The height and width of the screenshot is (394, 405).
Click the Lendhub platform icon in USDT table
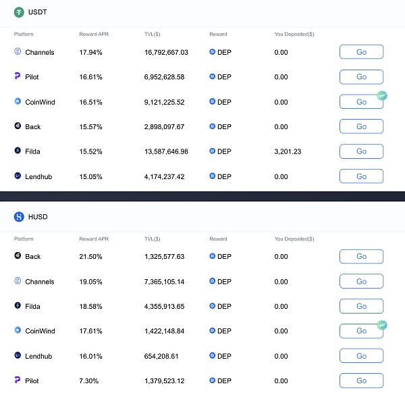pyautogui.click(x=18, y=176)
